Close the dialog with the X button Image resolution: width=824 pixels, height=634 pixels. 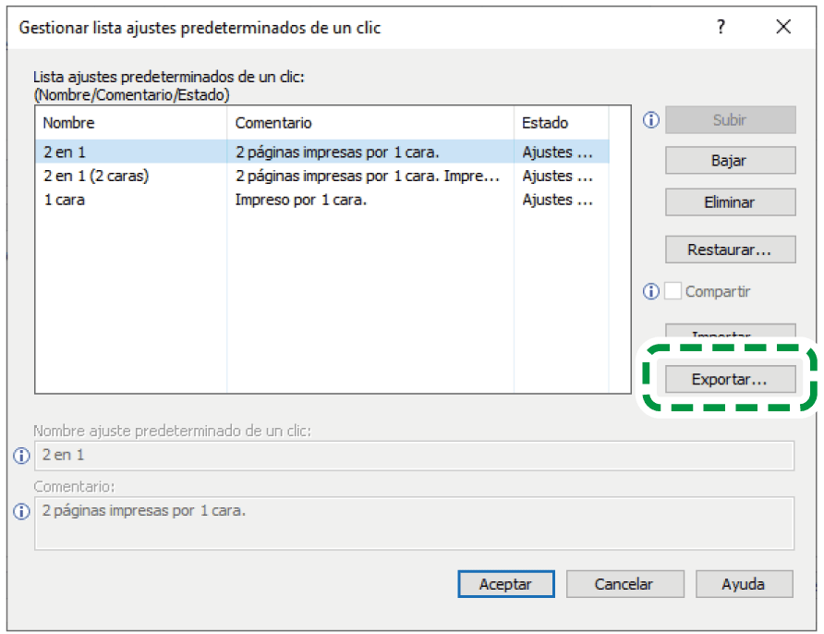[783, 28]
